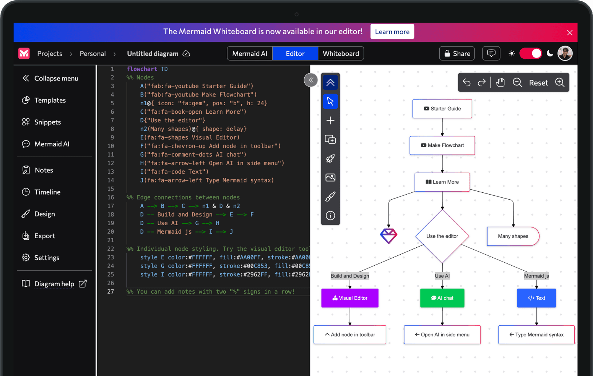Toggle the light/dark theme switch
Image resolution: width=593 pixels, height=376 pixels.
click(x=531, y=54)
